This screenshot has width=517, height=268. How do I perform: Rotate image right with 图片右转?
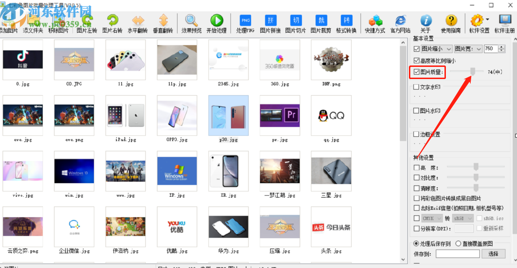[112, 24]
